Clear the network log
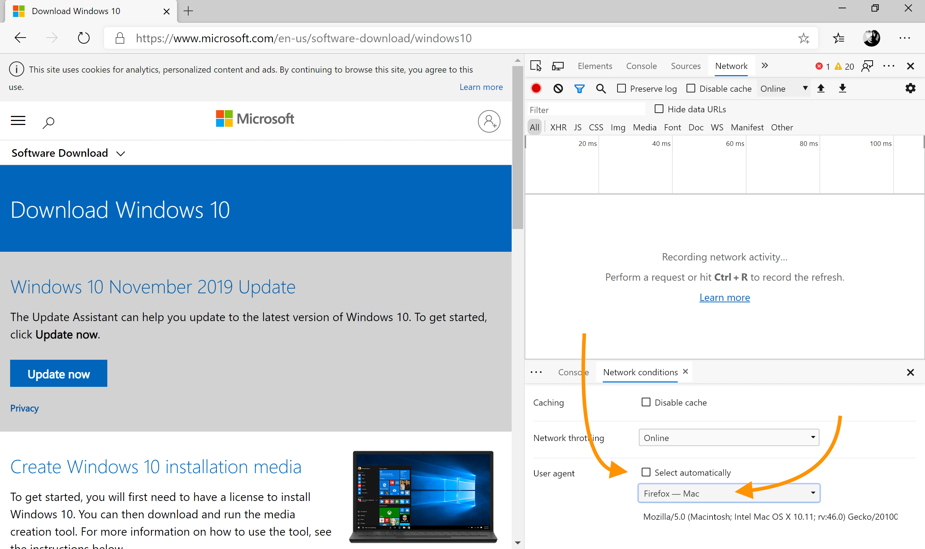Image resolution: width=925 pixels, height=549 pixels. [x=558, y=88]
